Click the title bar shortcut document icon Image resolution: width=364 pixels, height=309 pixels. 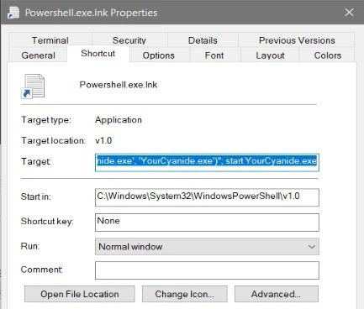point(13,13)
